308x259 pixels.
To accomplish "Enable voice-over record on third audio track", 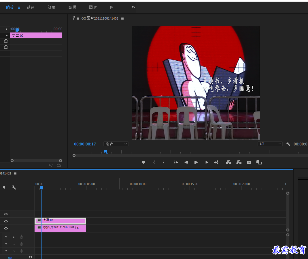I will tap(21, 251).
